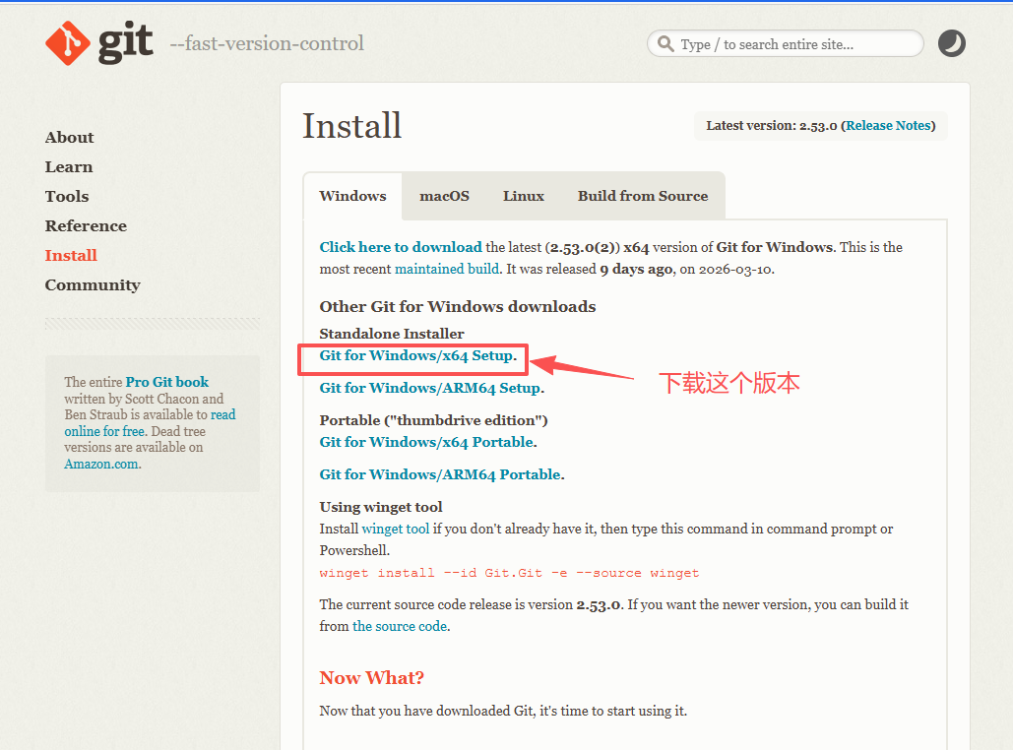Download Git for Windows/ARM64 Portable
Image resolution: width=1013 pixels, height=750 pixels.
tap(442, 474)
